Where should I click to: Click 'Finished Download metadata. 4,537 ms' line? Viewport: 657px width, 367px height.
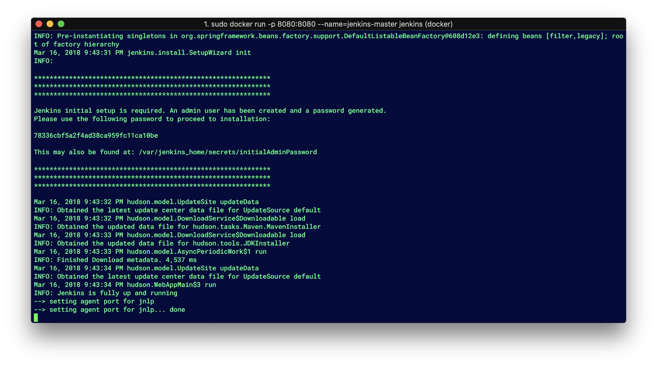point(115,260)
